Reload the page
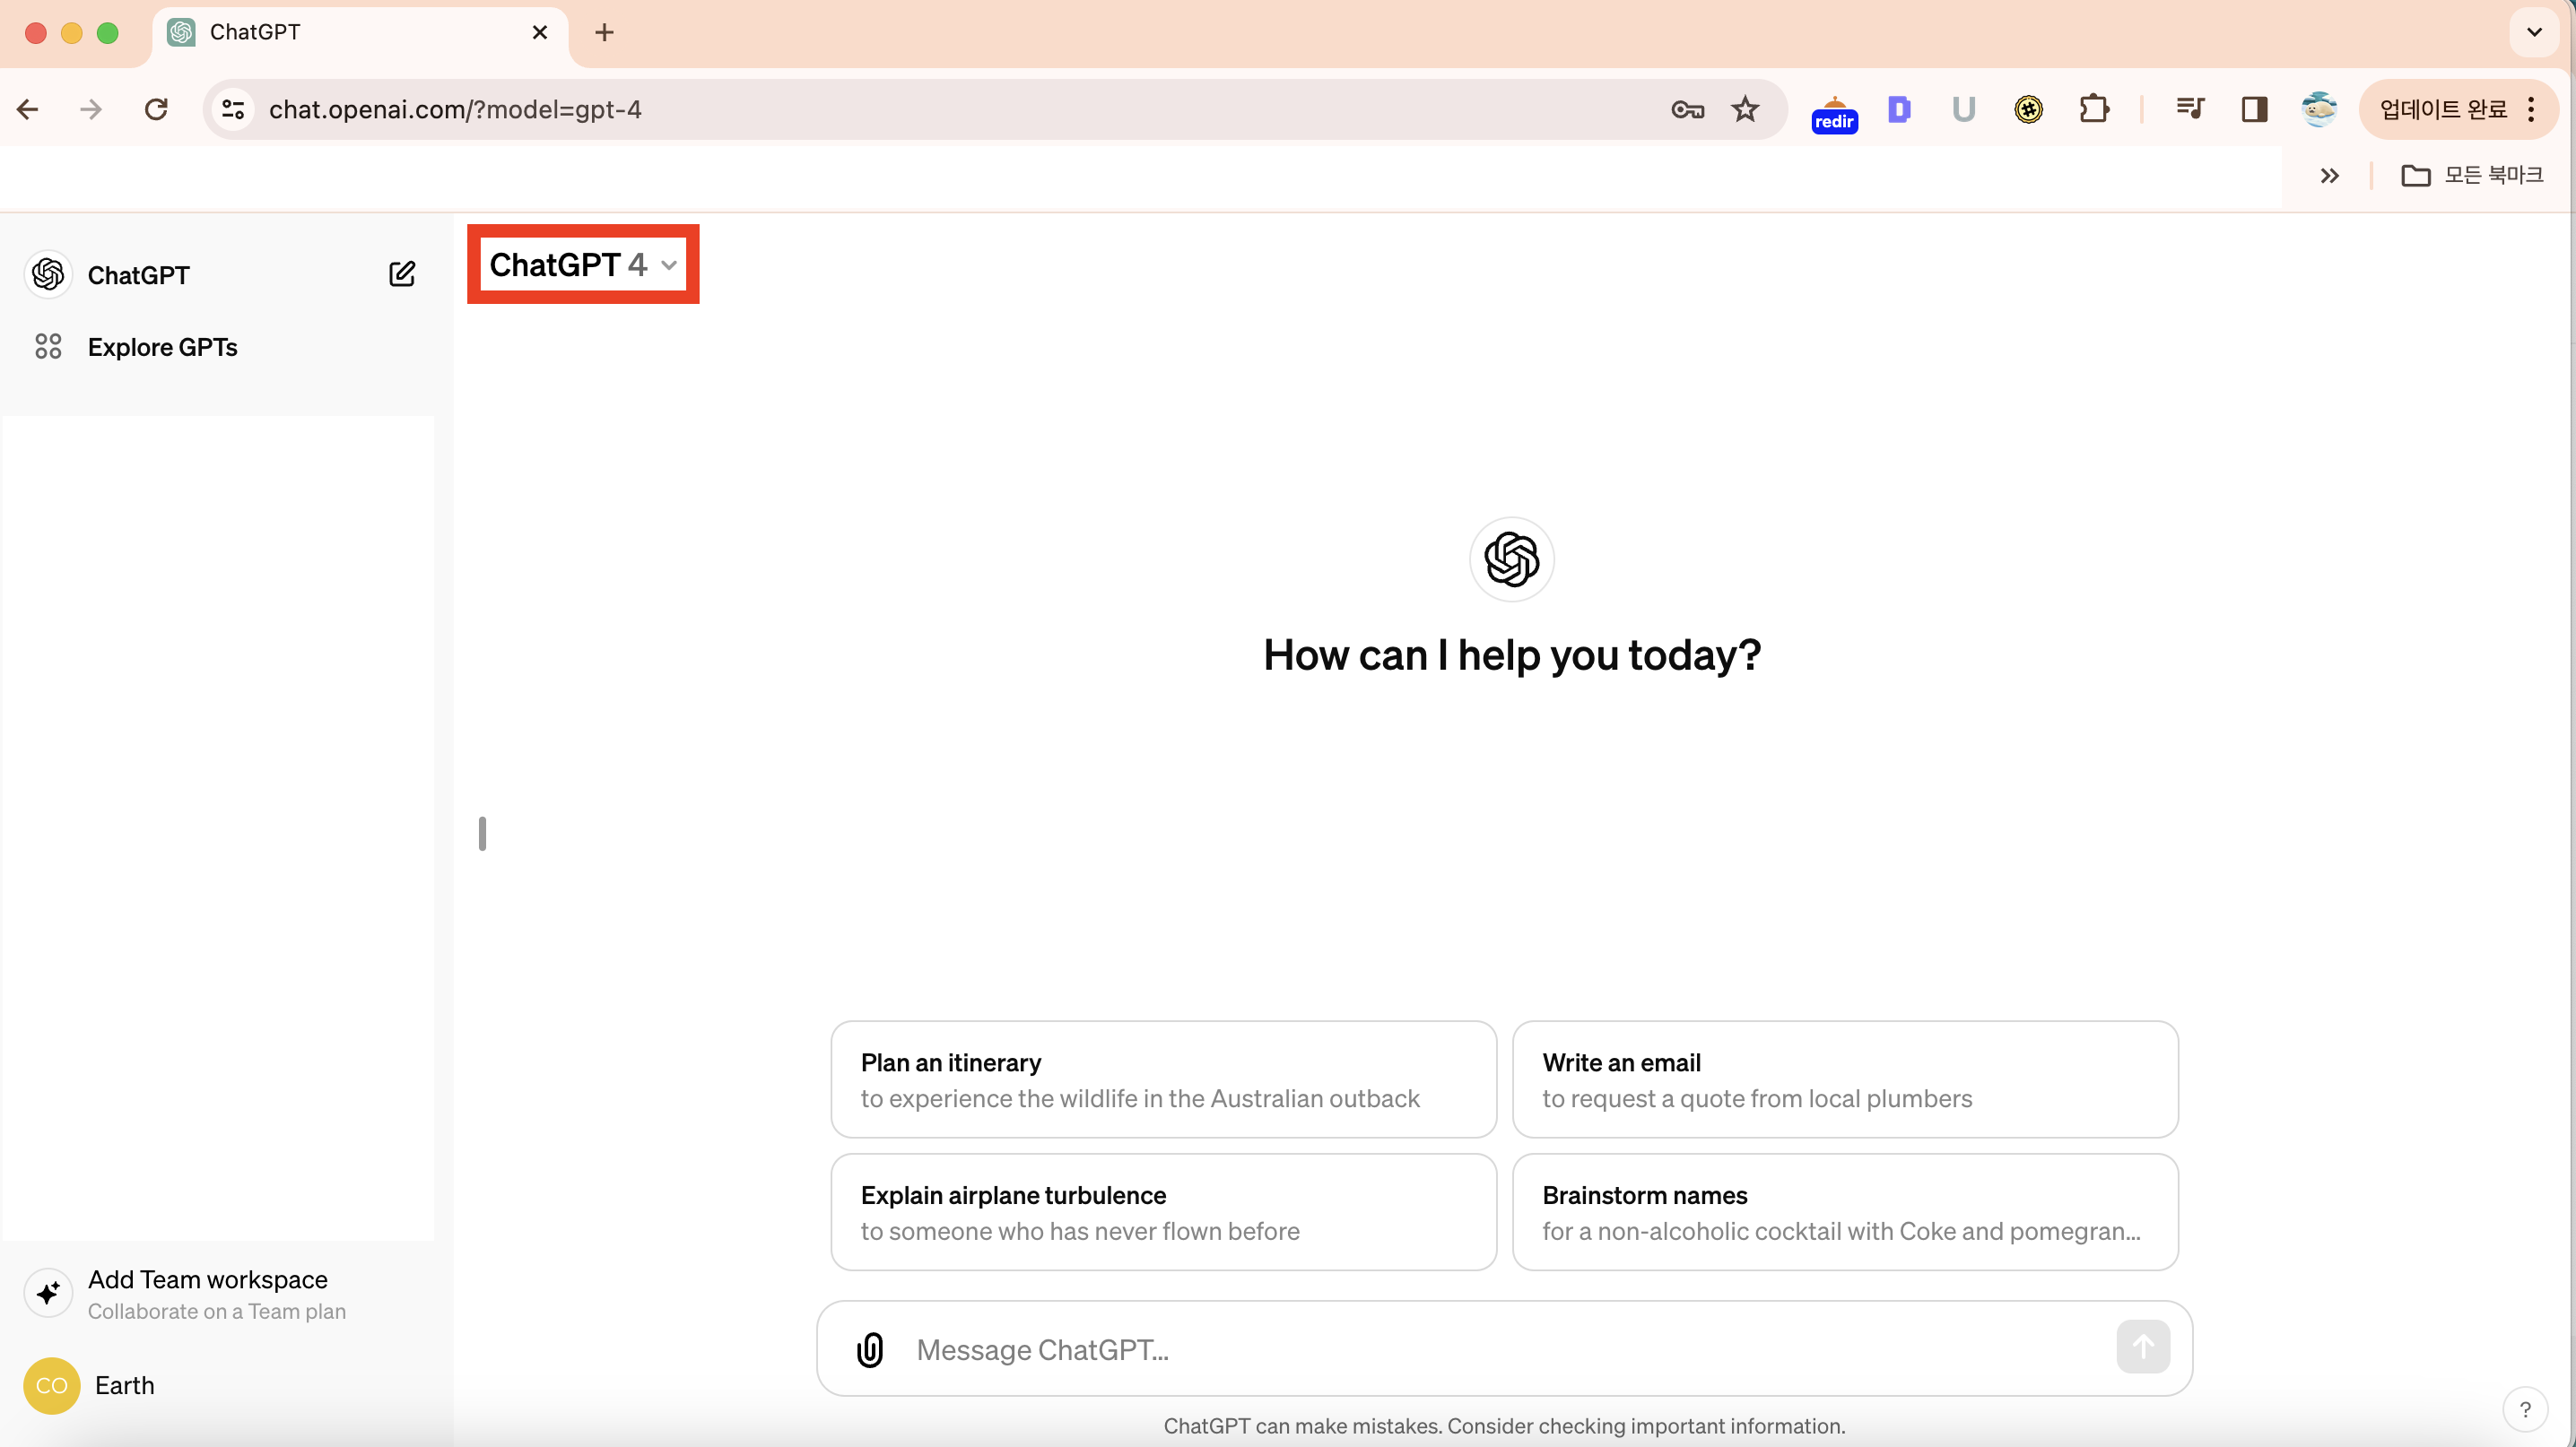The image size is (2576, 1447). pyautogui.click(x=156, y=108)
